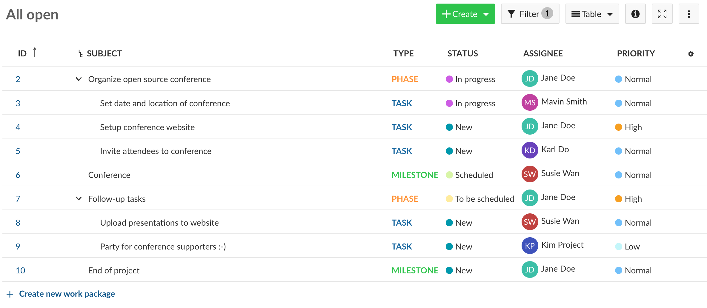707x308 pixels.
Task: Click Susie Wan's avatar on Conference row
Action: pos(530,174)
